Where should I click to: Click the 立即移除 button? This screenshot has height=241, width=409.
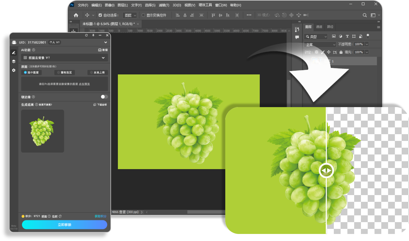pos(64,225)
